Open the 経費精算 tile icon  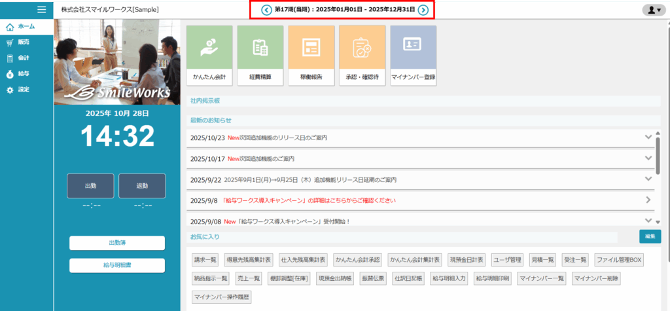point(260,47)
